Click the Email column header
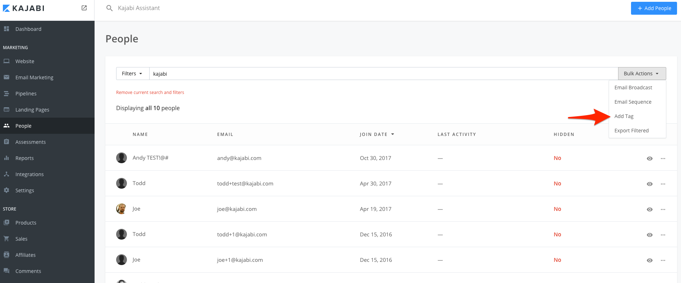 point(225,135)
